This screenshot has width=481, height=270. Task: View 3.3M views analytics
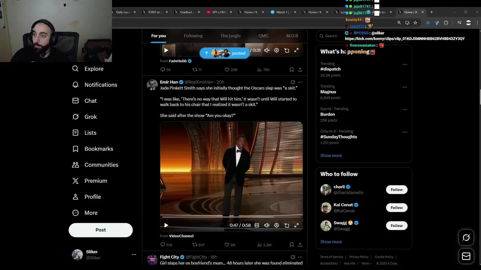[264, 245]
